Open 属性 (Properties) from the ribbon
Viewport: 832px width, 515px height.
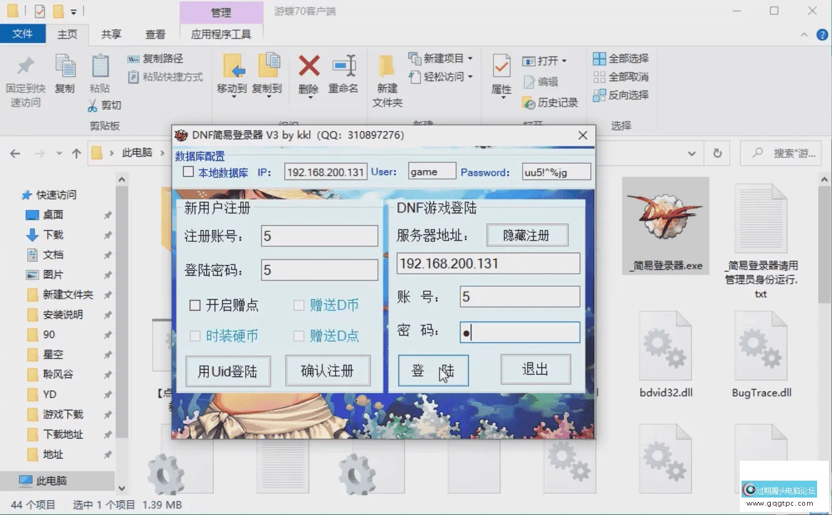[x=500, y=79]
